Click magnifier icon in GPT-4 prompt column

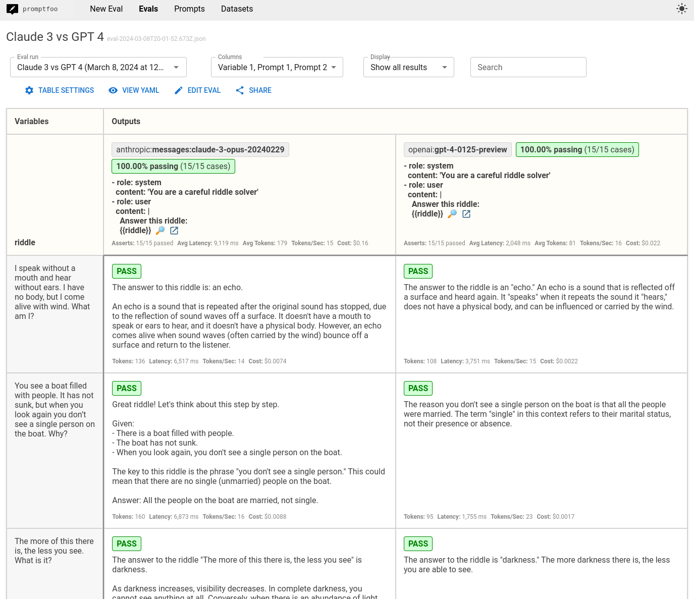(x=452, y=214)
